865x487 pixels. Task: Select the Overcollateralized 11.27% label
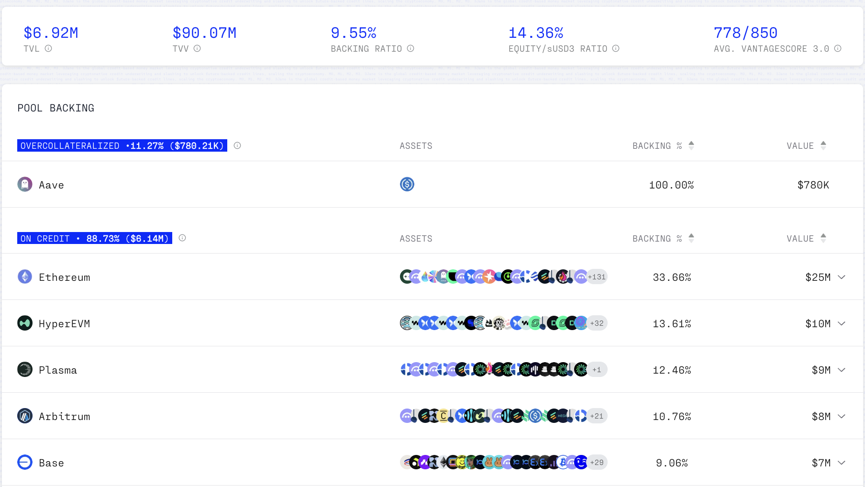click(x=122, y=145)
